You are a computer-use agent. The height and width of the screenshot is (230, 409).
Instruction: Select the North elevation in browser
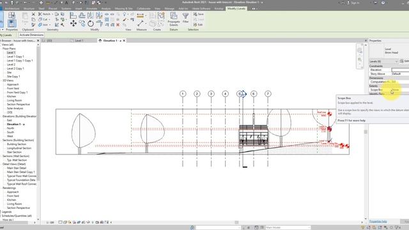tap(10, 128)
